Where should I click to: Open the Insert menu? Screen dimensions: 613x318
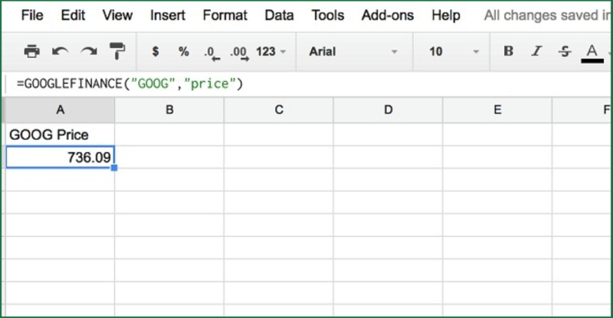click(x=168, y=15)
